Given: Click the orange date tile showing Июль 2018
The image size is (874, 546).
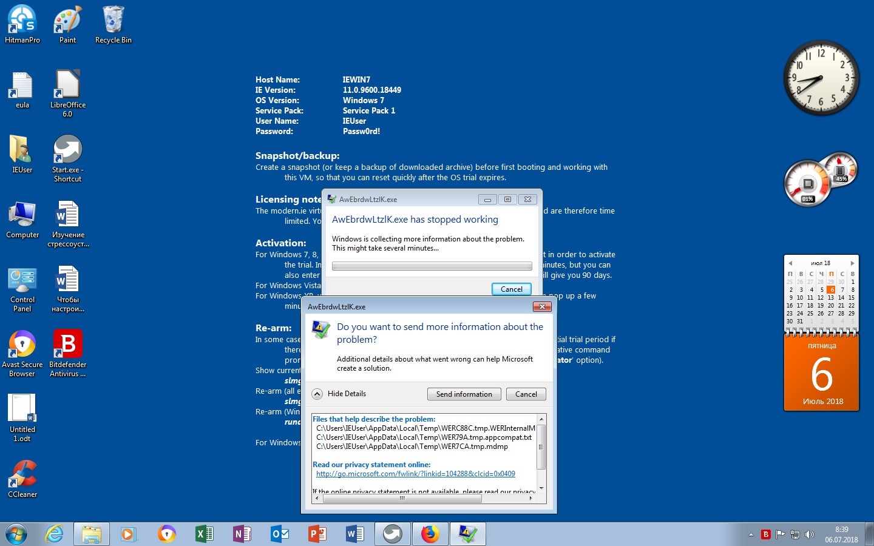Looking at the screenshot, I should (822, 373).
